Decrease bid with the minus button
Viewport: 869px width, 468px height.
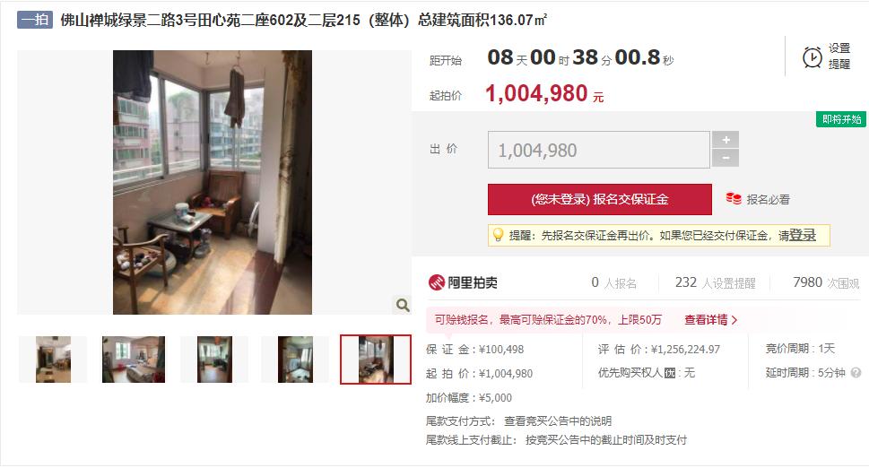[726, 159]
